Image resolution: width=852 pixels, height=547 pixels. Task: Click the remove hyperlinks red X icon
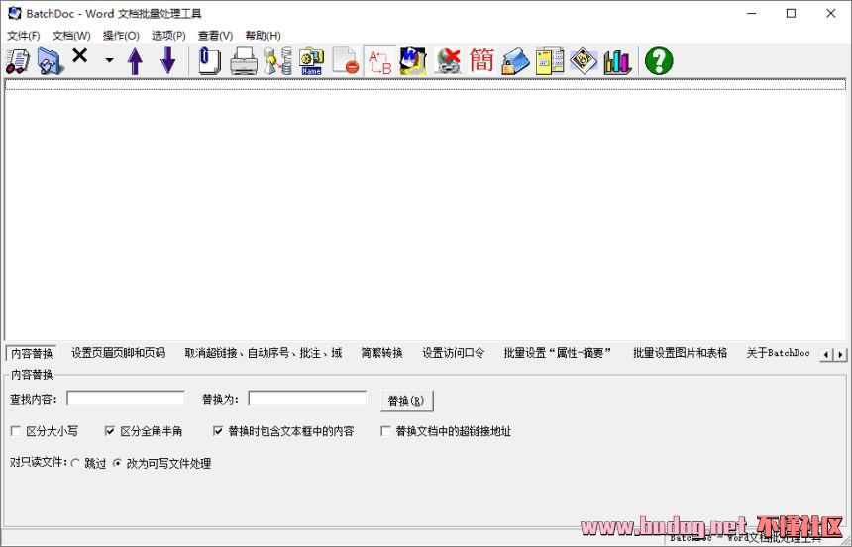coord(448,60)
